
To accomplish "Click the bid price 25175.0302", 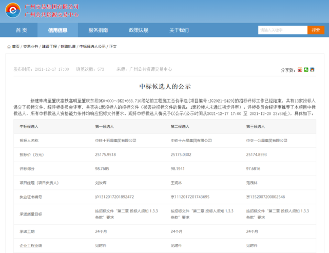I will (181, 154).
